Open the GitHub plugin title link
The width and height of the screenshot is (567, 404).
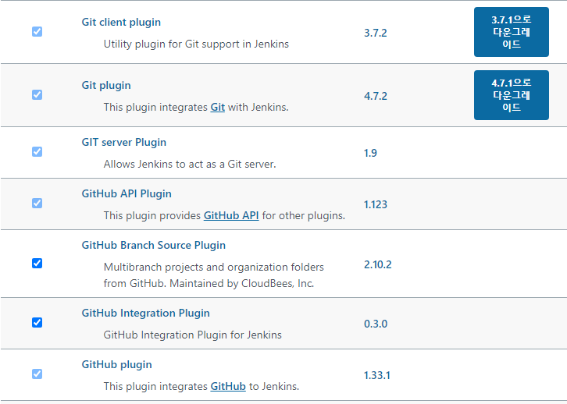point(117,365)
